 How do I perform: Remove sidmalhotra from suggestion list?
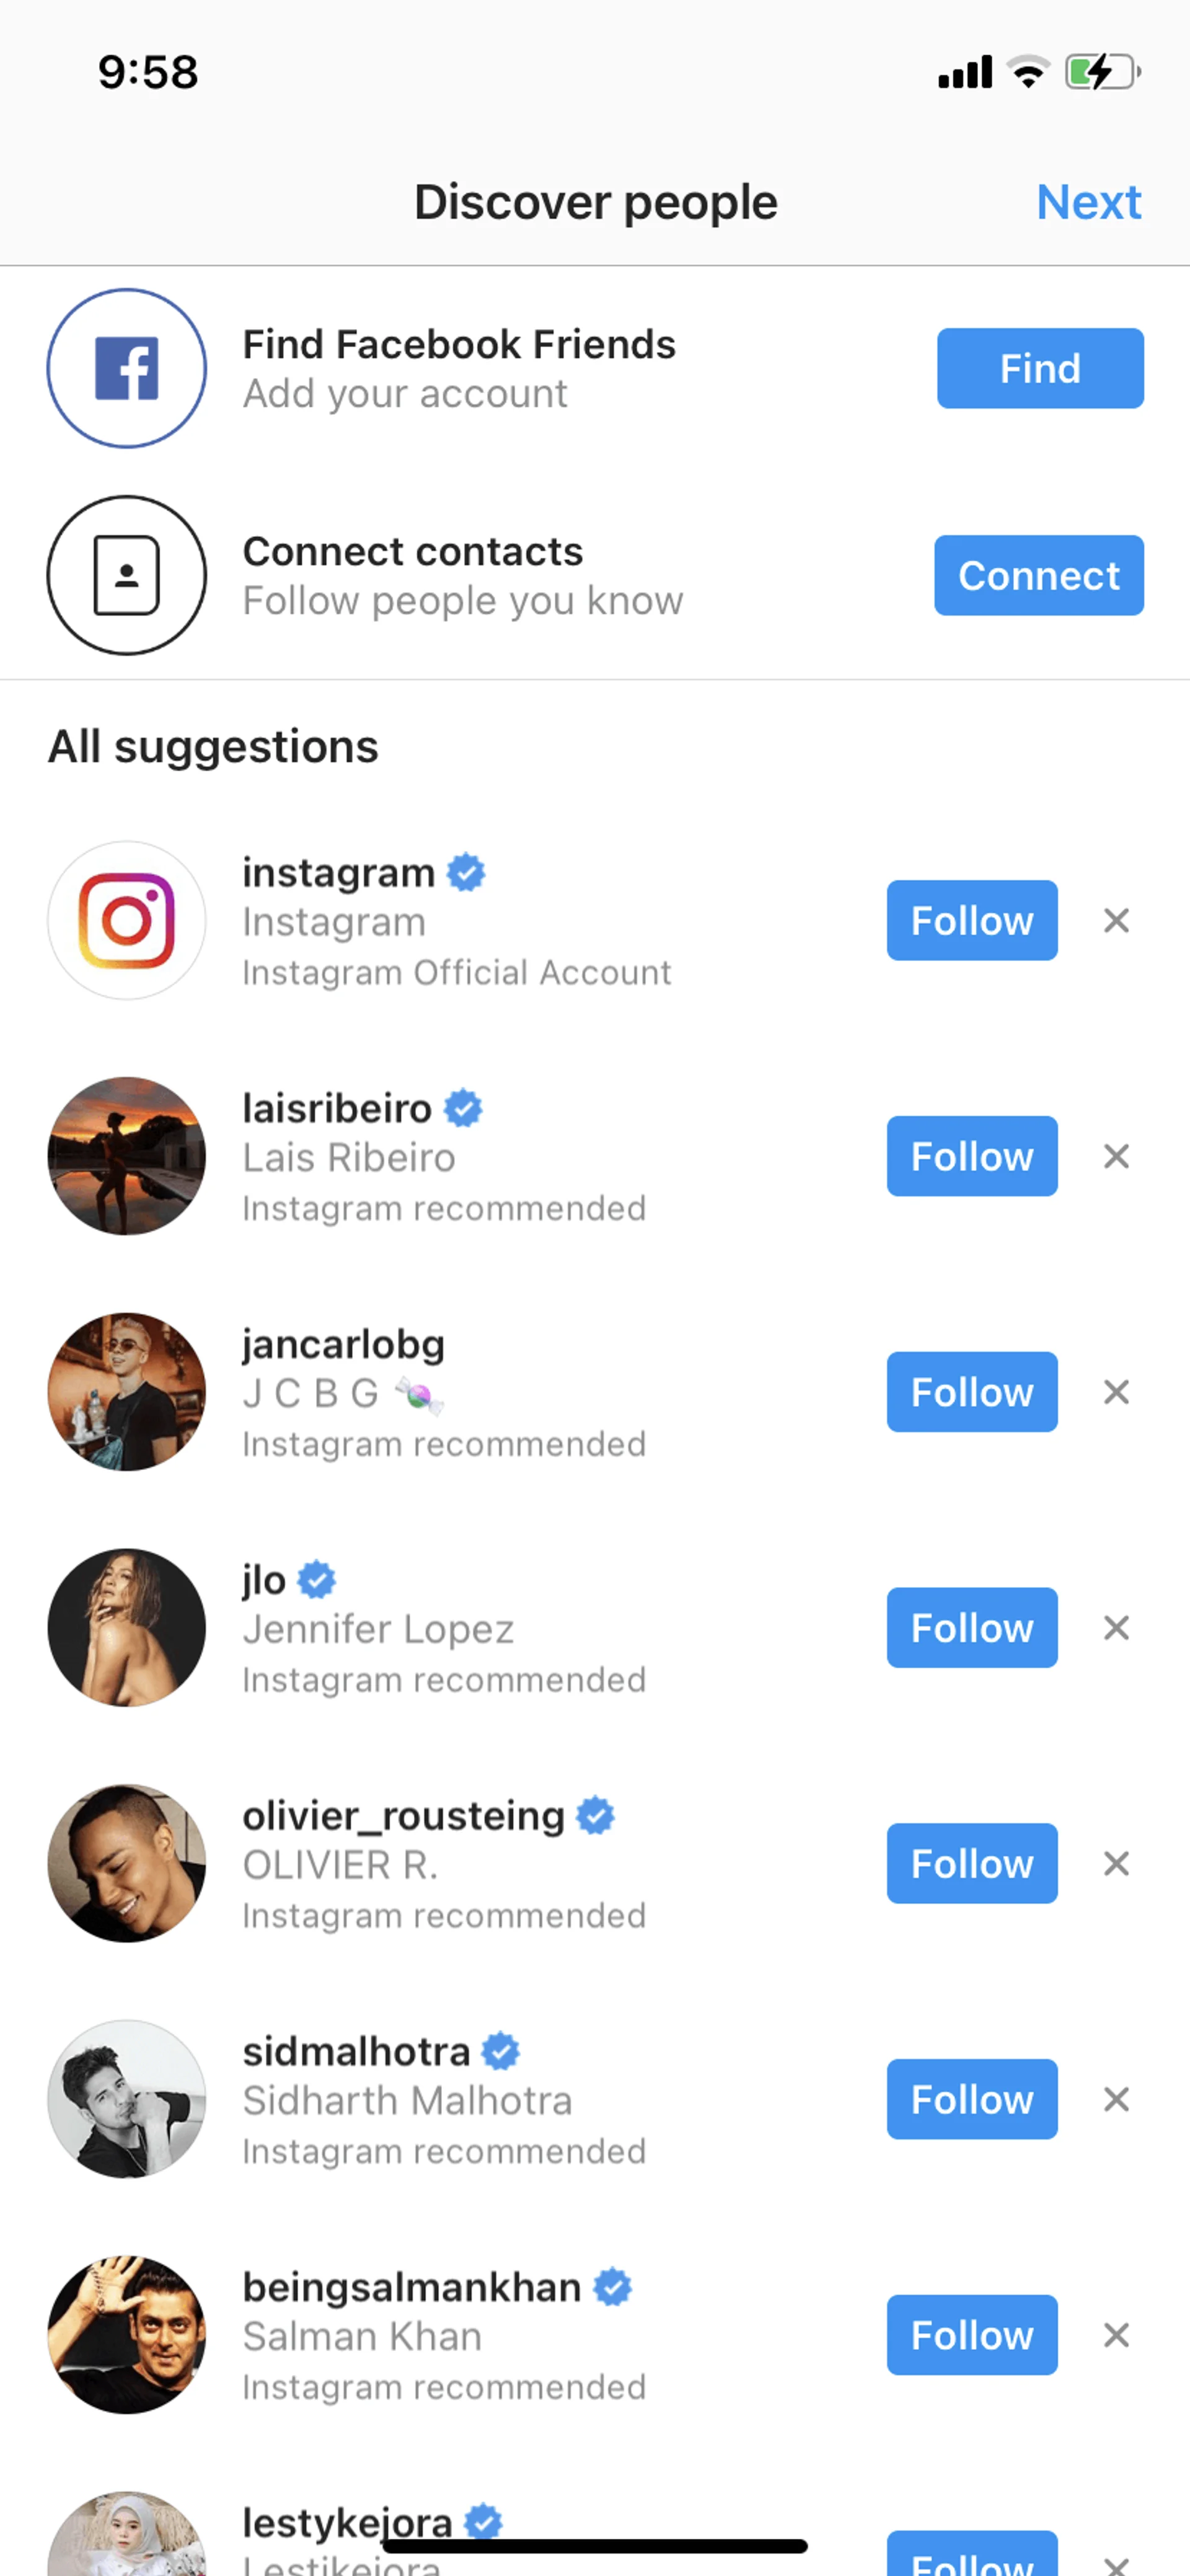tap(1116, 2099)
